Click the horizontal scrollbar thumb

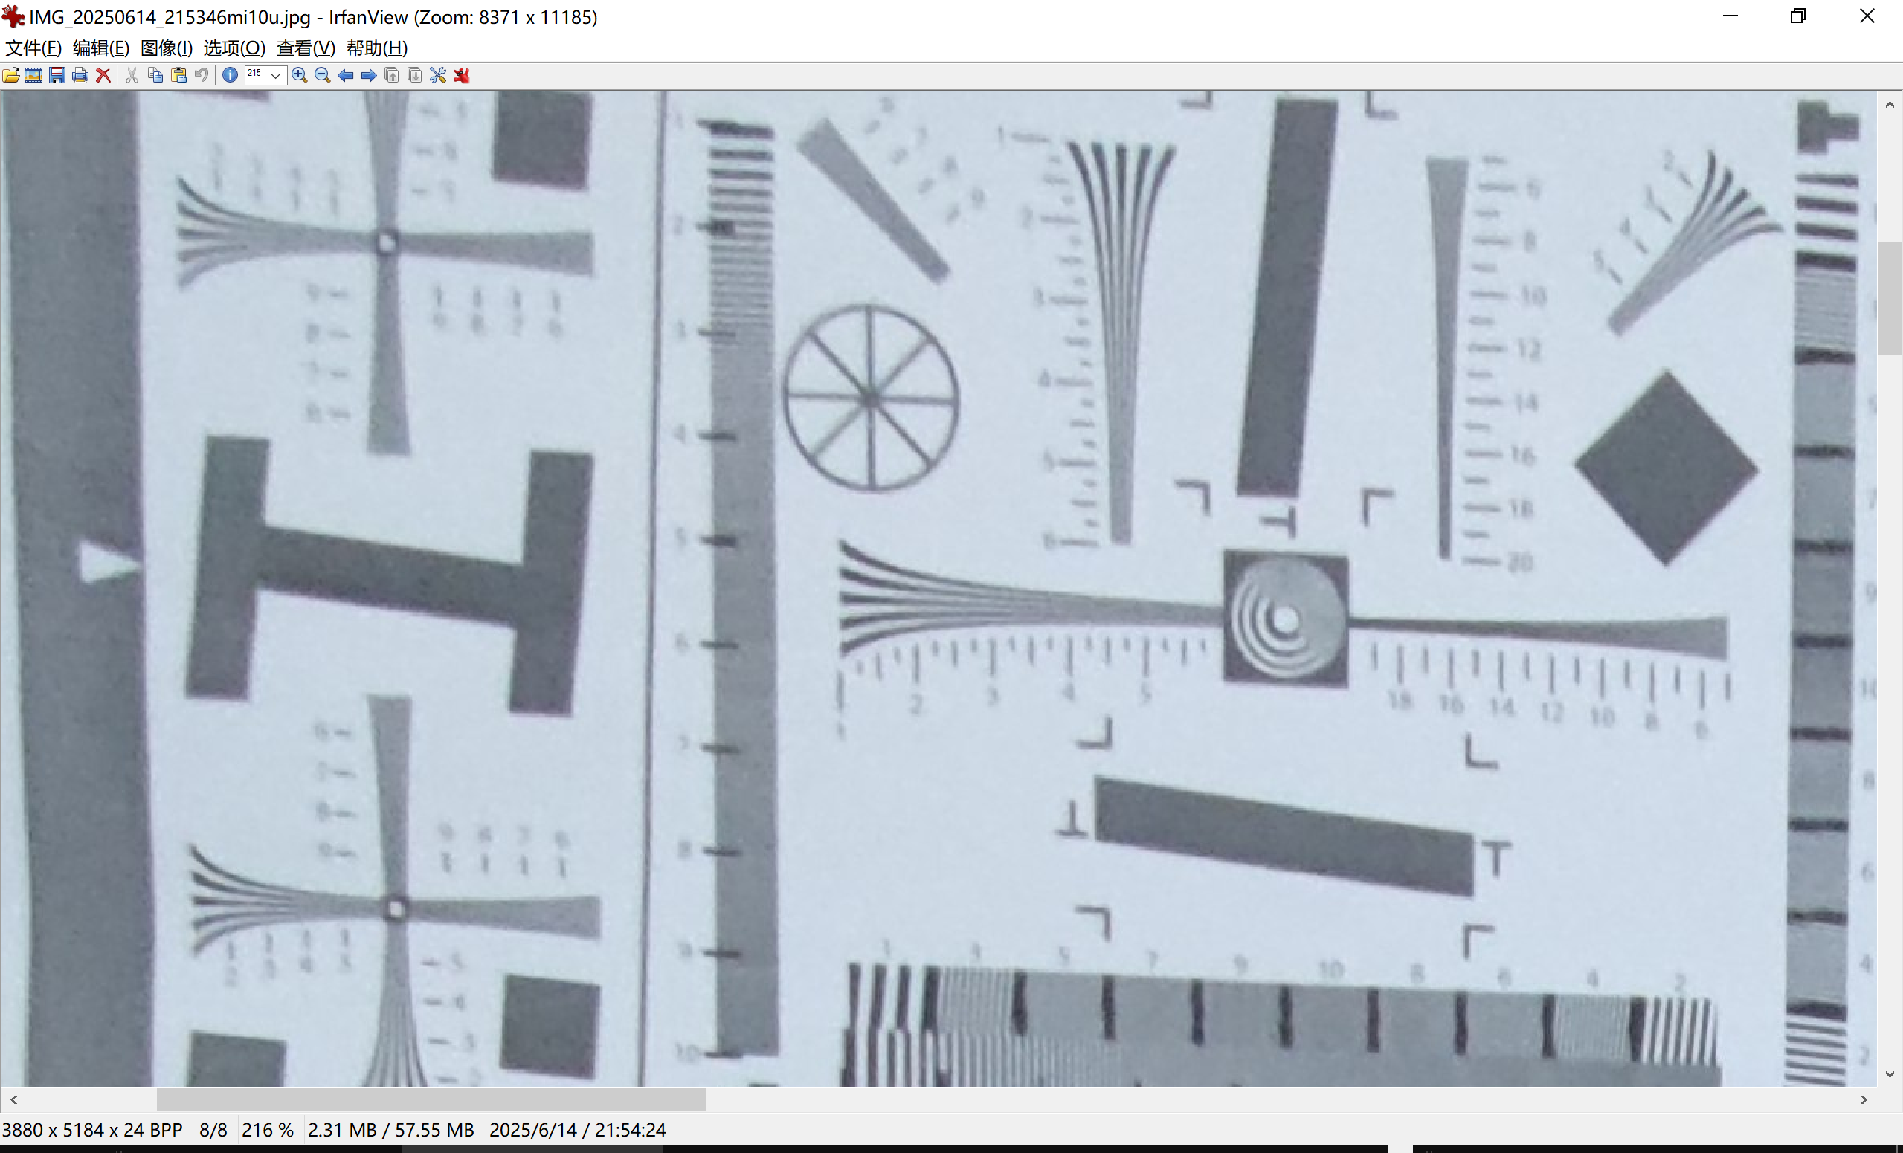click(431, 1099)
